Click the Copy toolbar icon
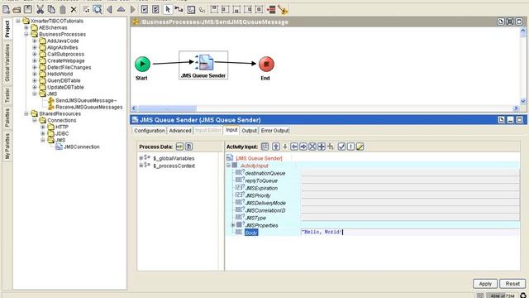529x298 pixels. click(51, 9)
